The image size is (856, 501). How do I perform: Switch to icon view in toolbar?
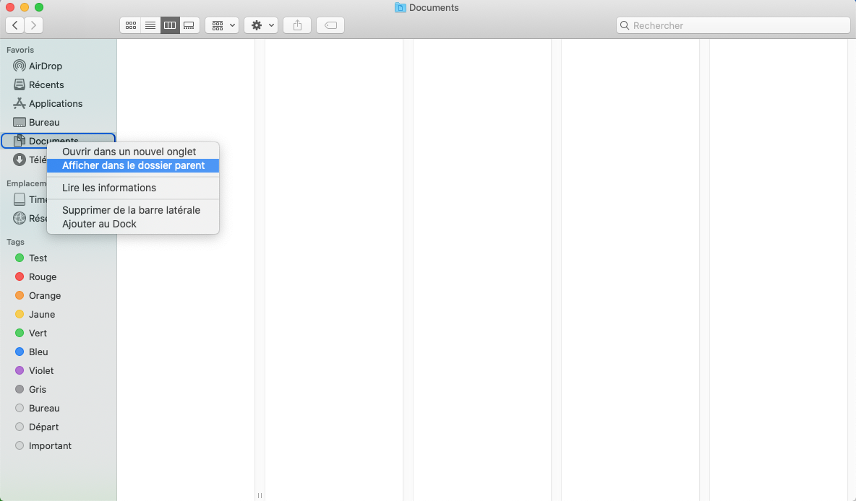click(x=130, y=25)
